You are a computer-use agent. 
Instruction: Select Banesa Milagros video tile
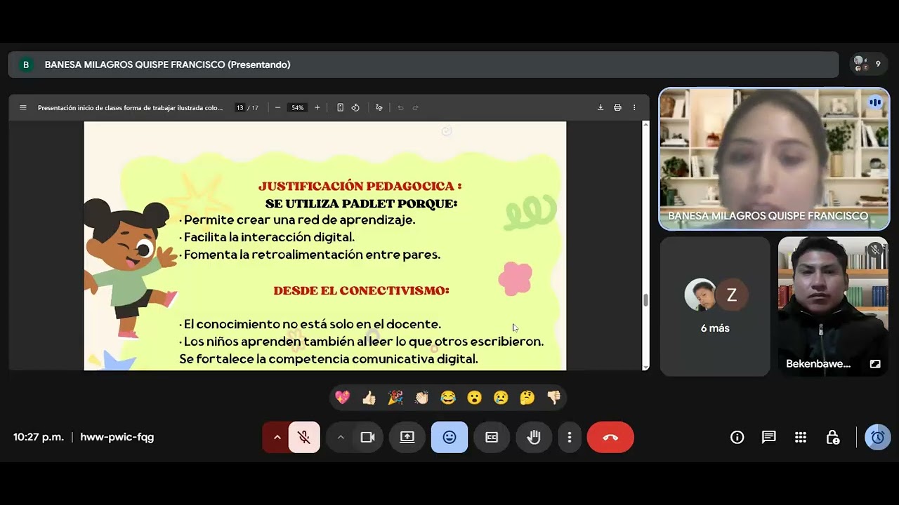(774, 159)
